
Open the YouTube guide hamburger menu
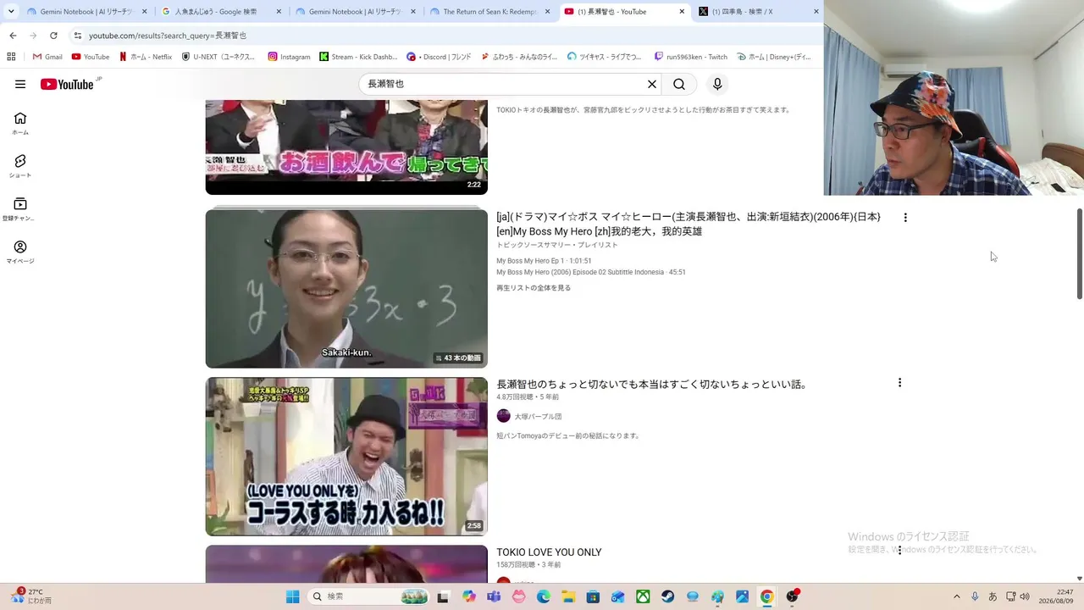[20, 84]
